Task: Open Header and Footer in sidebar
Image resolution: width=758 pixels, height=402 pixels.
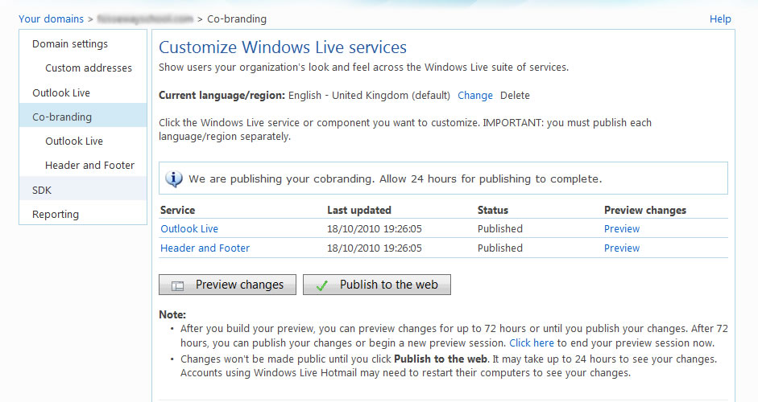Action: tap(89, 165)
